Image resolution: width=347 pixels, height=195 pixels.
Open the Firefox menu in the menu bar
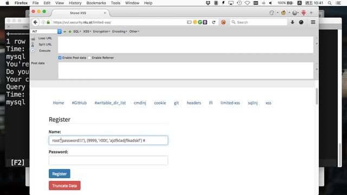point(21,3)
